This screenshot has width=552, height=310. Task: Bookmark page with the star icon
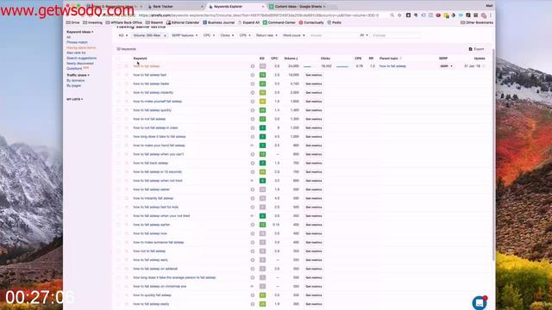coord(399,15)
